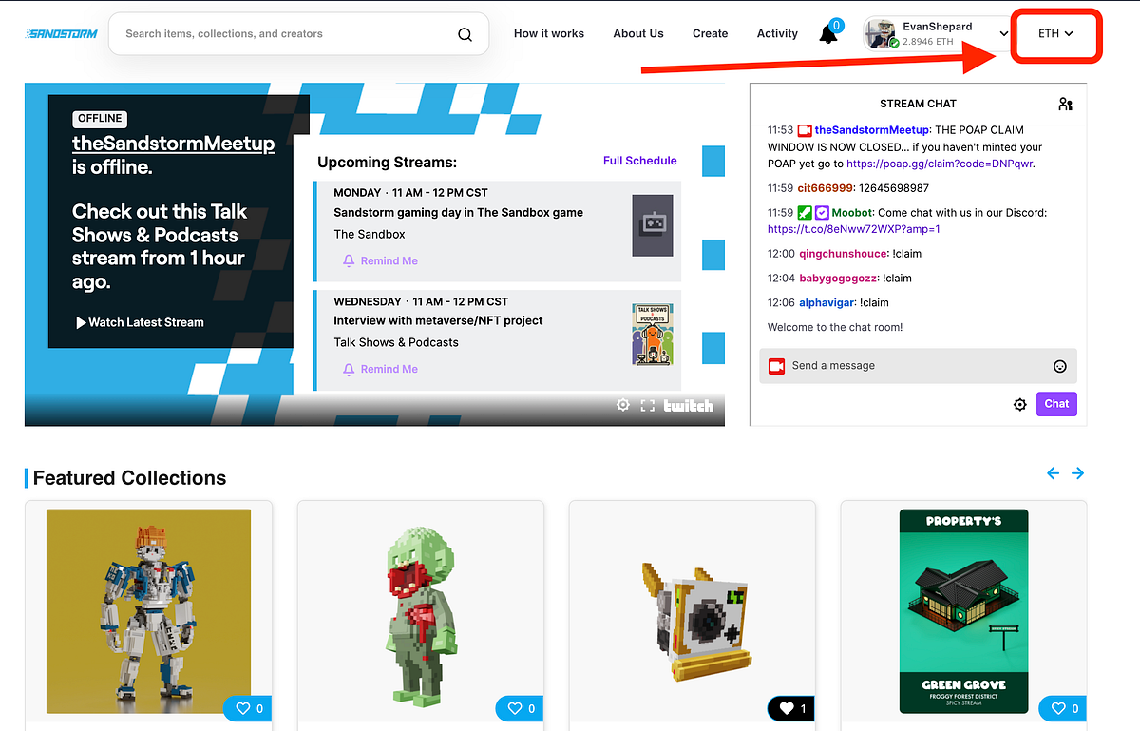Click the STREAM CHAT header

[x=918, y=104]
